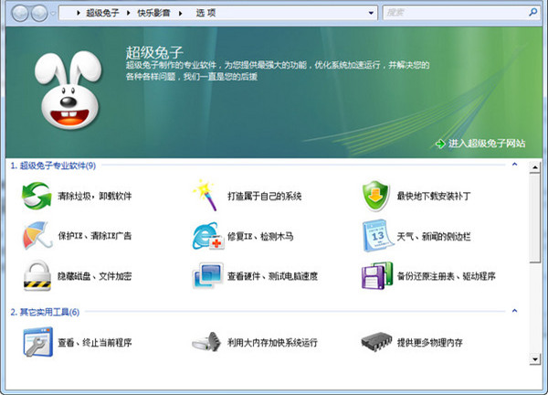Click 利用大内存加快系统运行 label

coord(272,342)
